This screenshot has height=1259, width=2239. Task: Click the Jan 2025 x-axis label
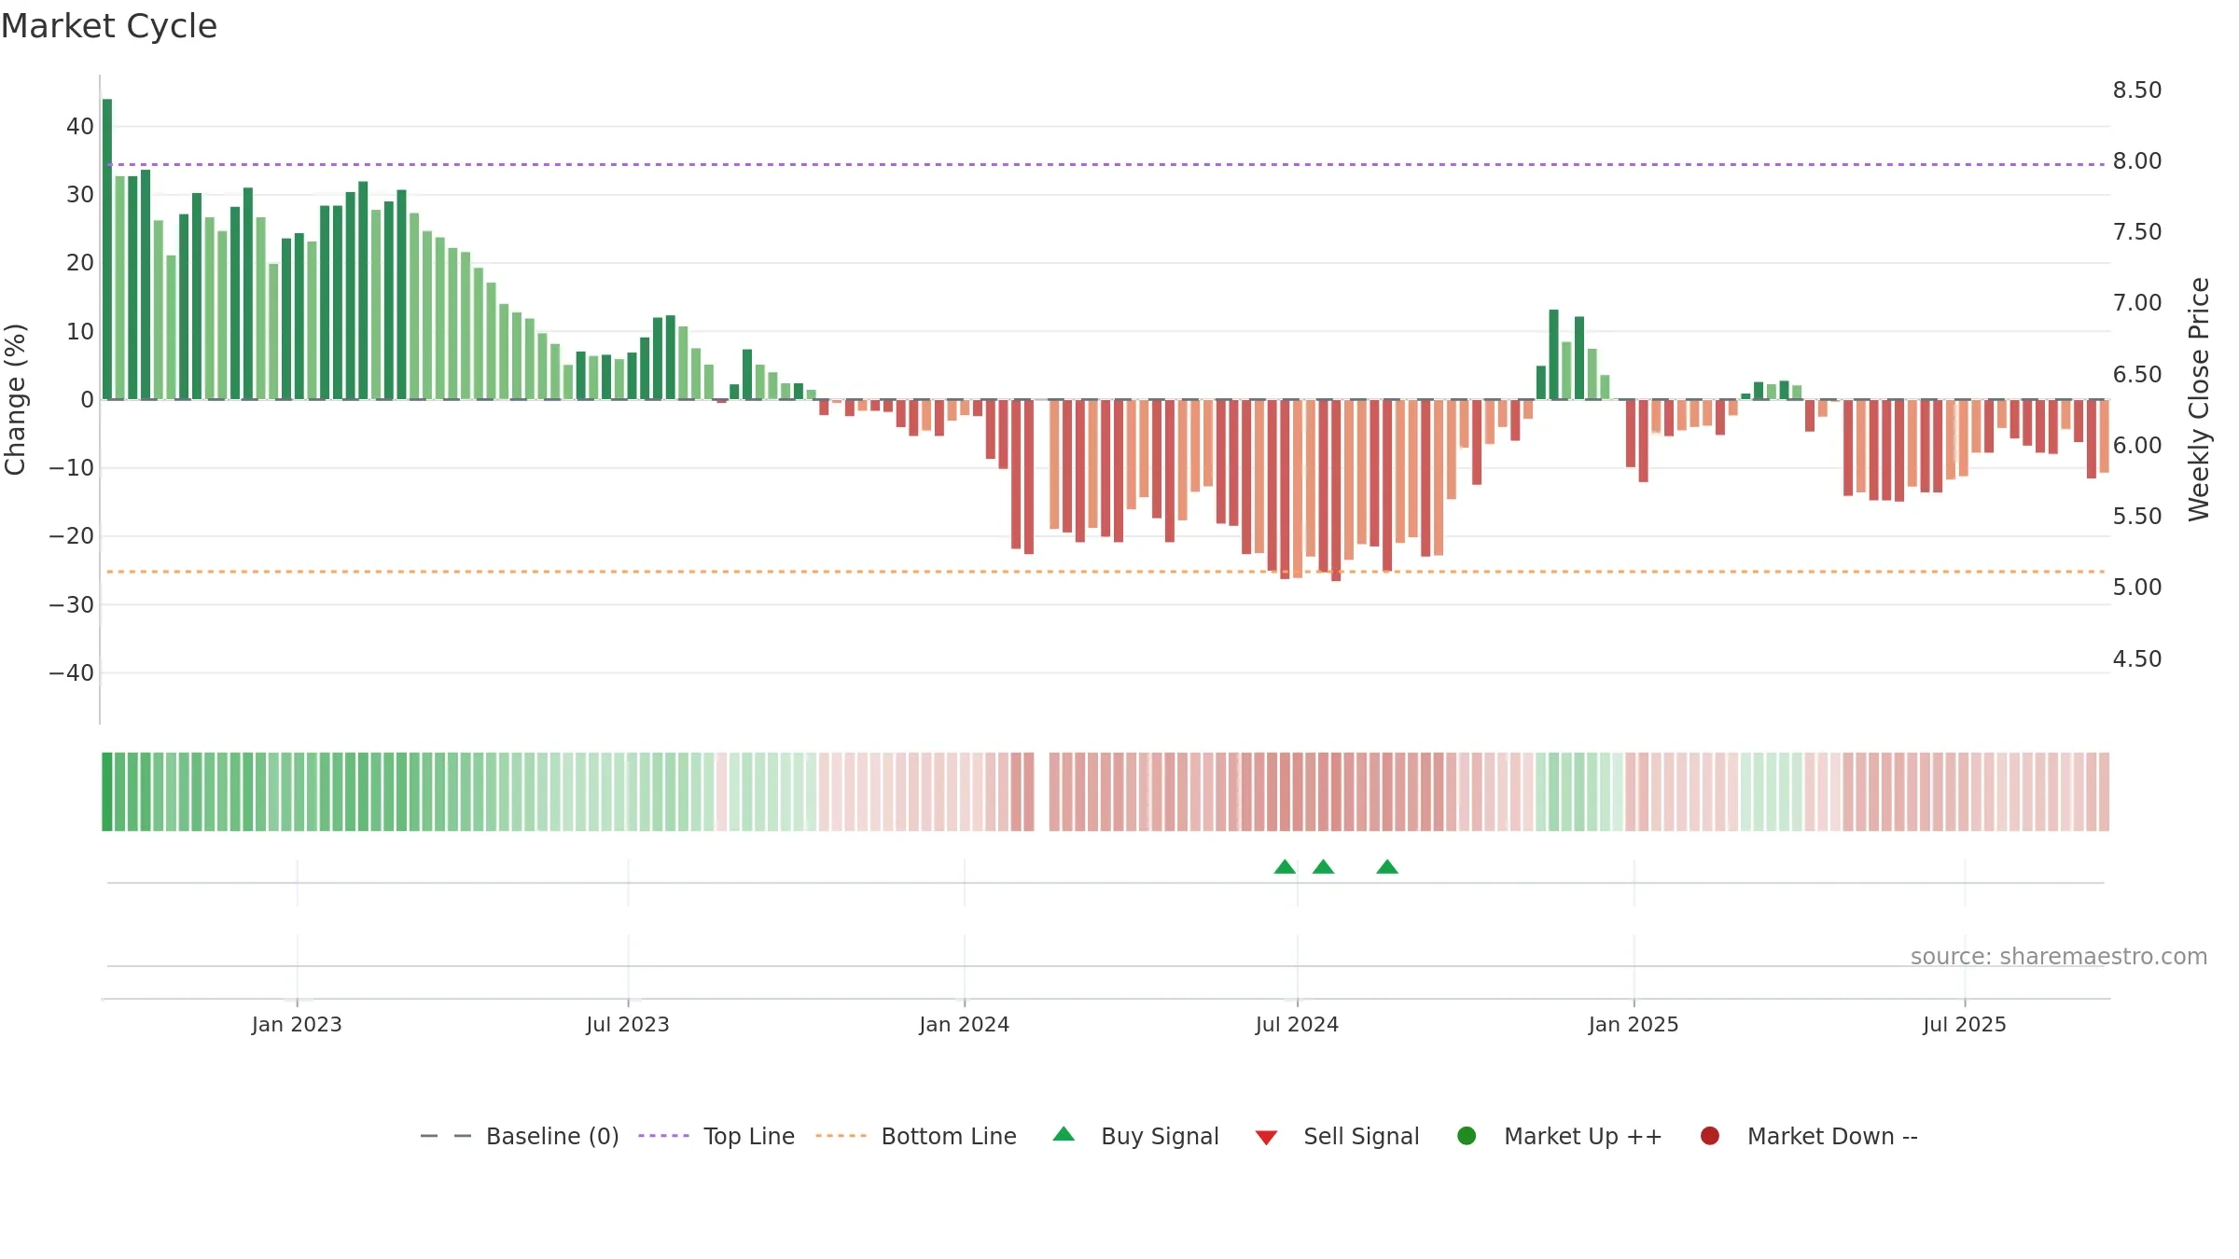tap(1634, 1024)
